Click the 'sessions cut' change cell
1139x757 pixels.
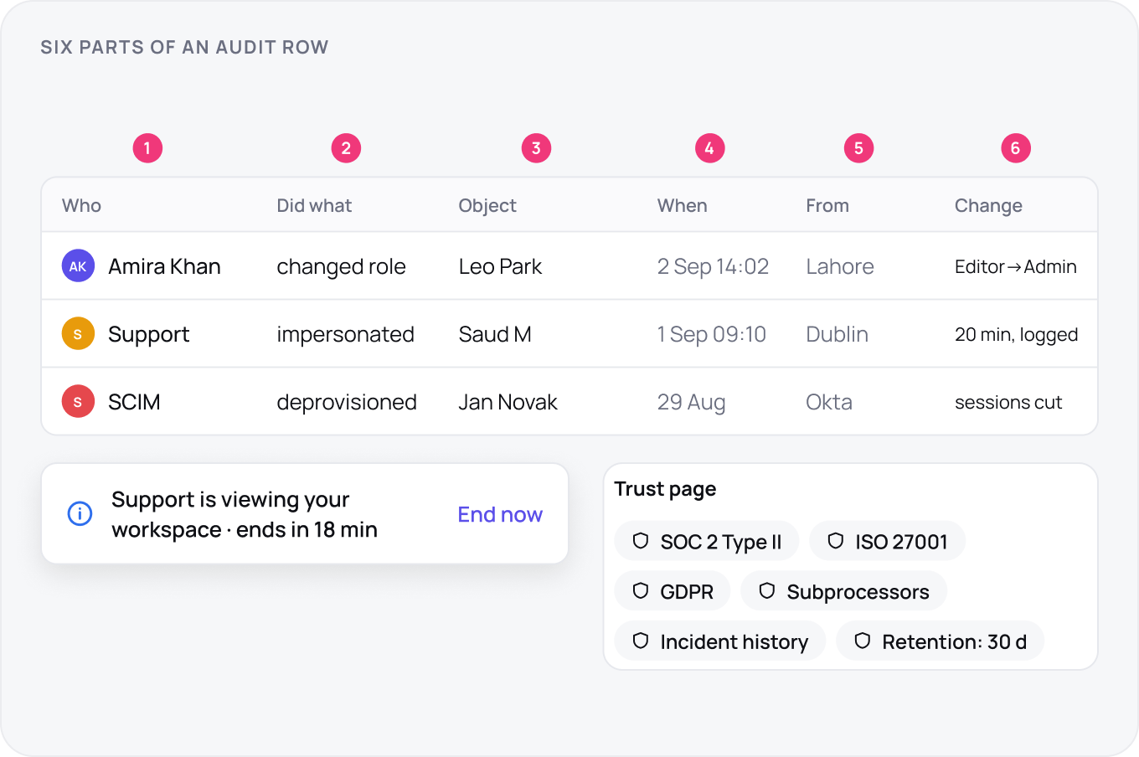pos(1008,402)
